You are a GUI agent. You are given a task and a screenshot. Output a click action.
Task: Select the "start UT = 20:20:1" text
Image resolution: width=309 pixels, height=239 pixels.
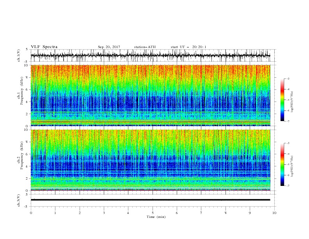coord(188,47)
